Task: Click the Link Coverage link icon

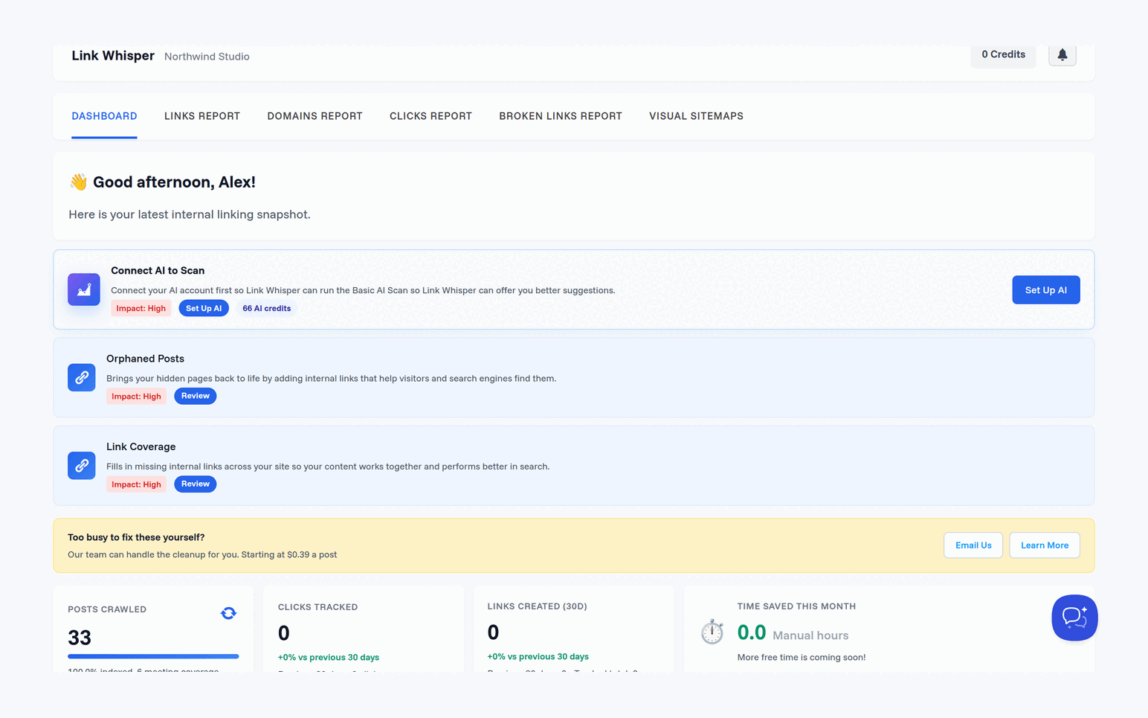Action: 82,466
